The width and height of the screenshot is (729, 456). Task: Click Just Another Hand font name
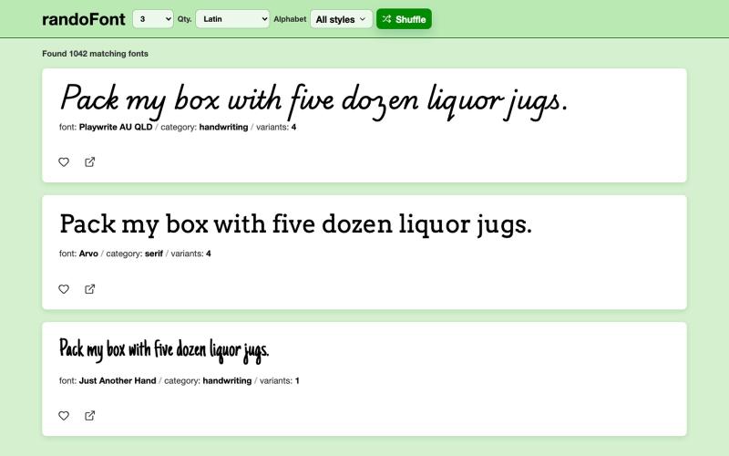[118, 380]
